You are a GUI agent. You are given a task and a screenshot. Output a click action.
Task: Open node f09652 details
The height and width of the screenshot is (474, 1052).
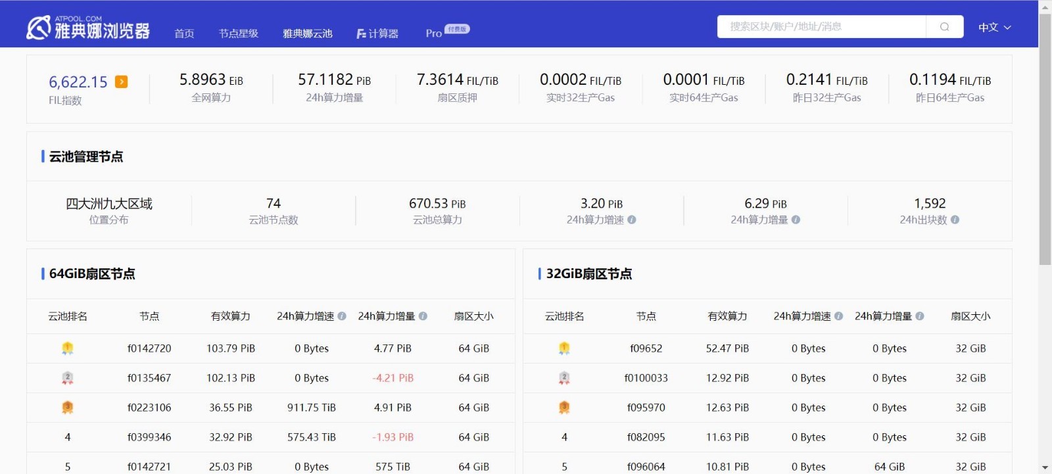point(646,348)
